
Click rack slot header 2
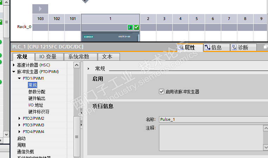(x=148, y=19)
